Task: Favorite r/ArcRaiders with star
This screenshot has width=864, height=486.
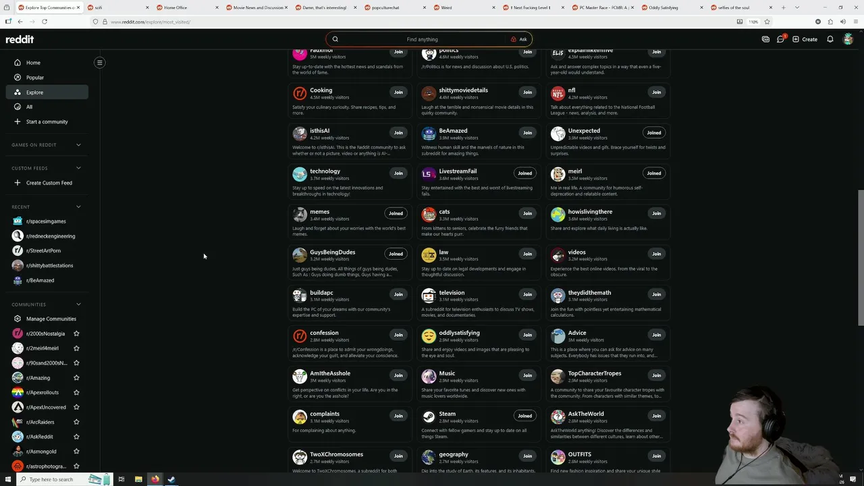Action: pos(76,422)
